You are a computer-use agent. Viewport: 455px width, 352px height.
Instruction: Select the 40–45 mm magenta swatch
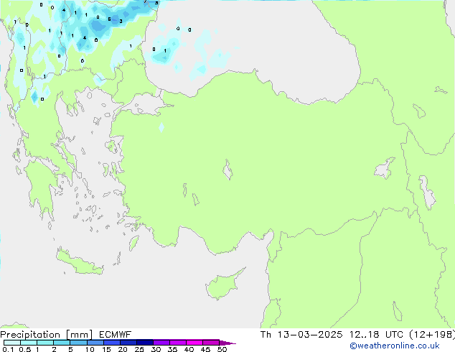pyautogui.click(x=194, y=343)
